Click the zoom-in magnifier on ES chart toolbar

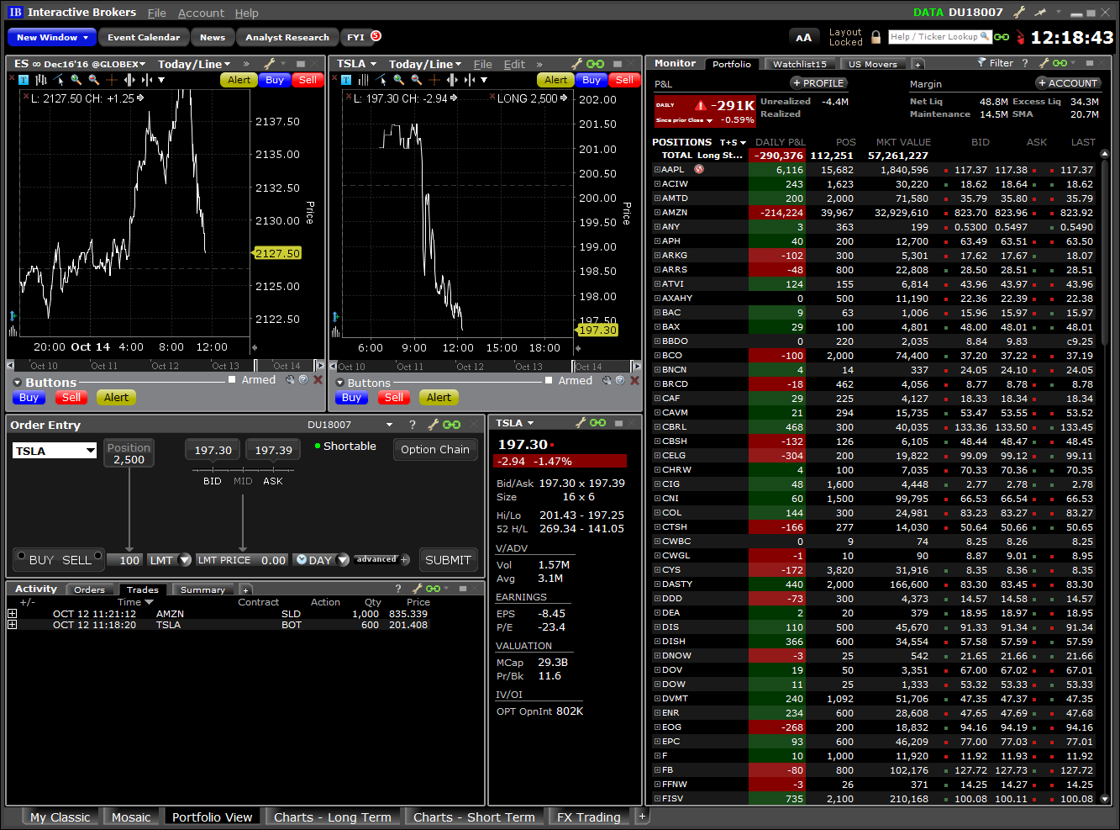coord(76,80)
